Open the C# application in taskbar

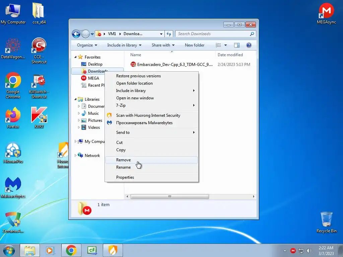click(92, 250)
